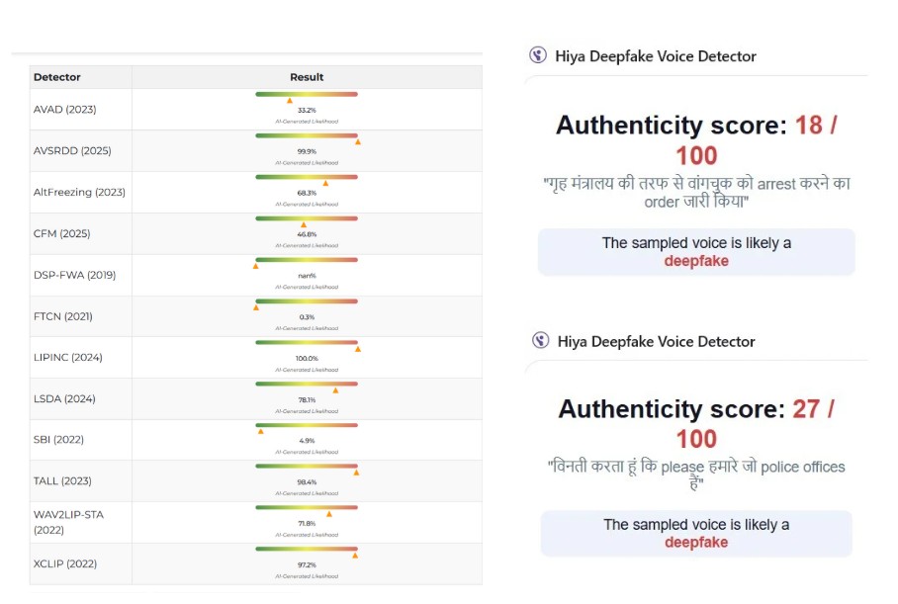Click the SBI marker triangle
Viewport: 898px width, 604px height.
[261, 431]
